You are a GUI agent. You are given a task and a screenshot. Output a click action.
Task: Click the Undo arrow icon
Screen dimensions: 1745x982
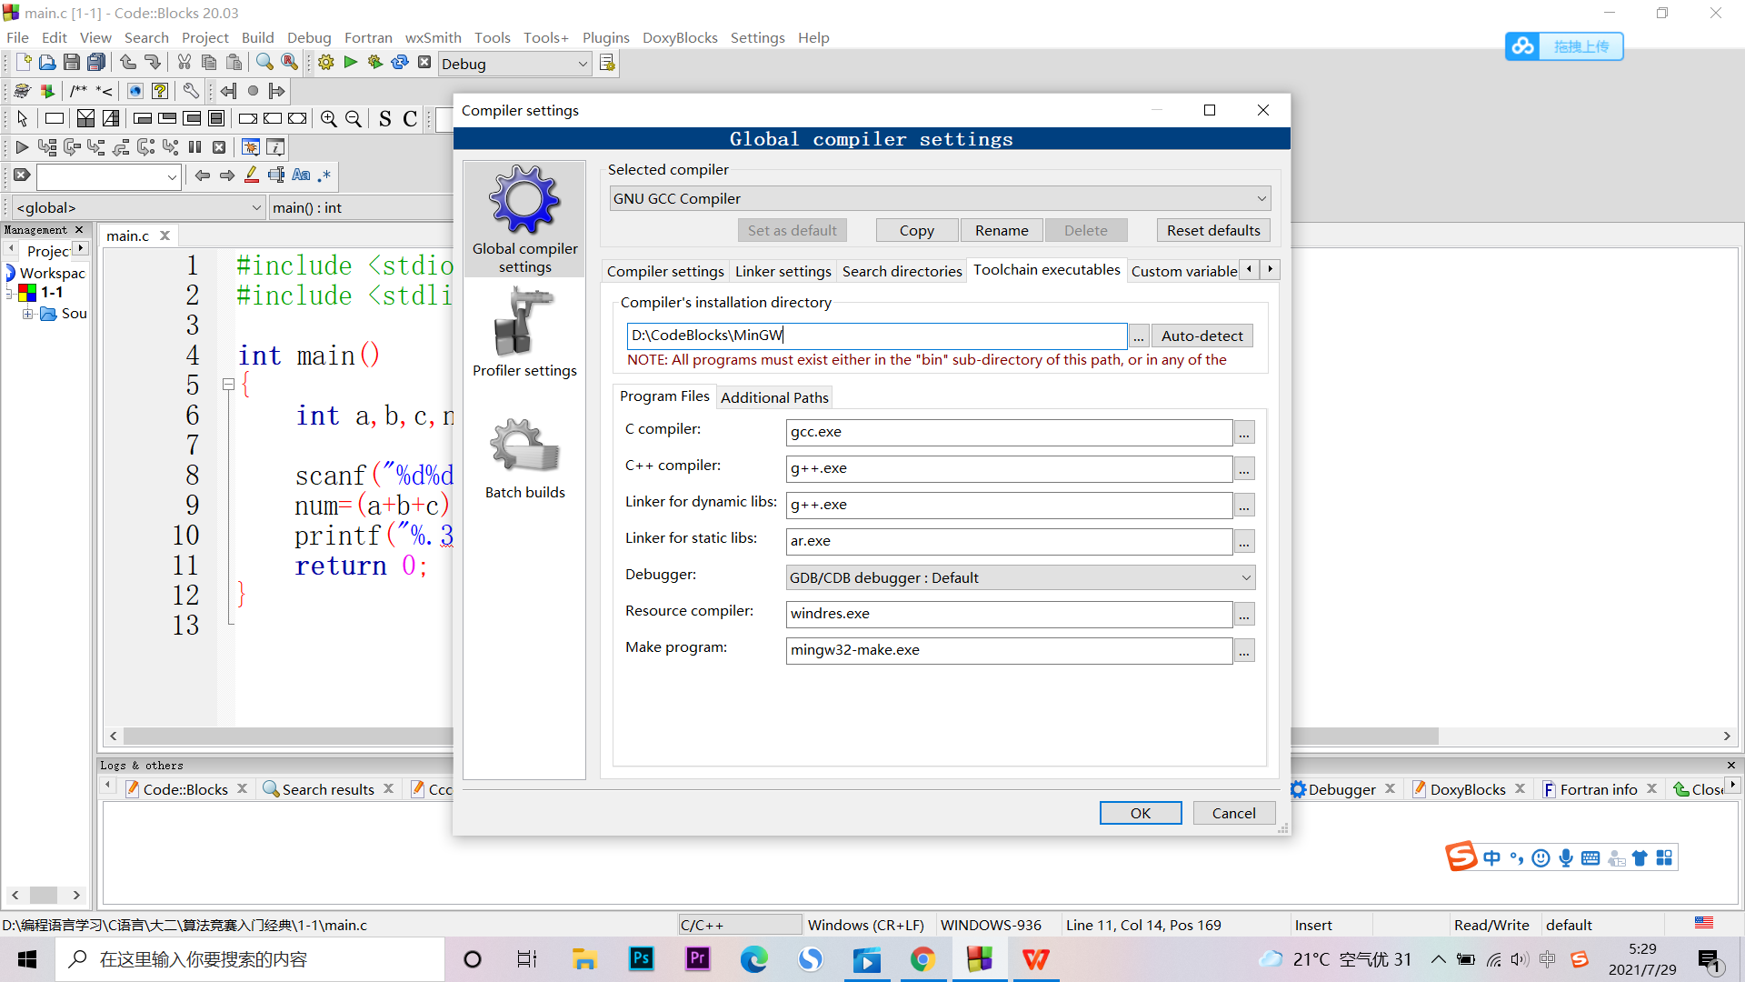(x=128, y=63)
